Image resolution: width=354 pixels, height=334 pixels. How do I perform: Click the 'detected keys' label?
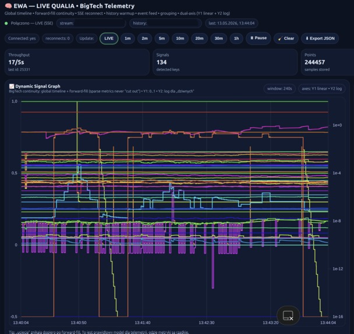coord(168,69)
